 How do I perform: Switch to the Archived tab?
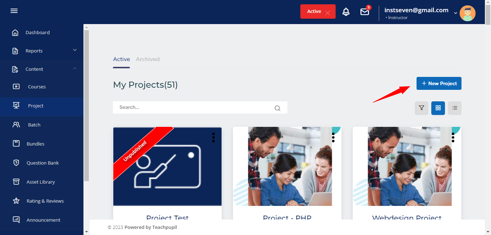[x=147, y=59]
